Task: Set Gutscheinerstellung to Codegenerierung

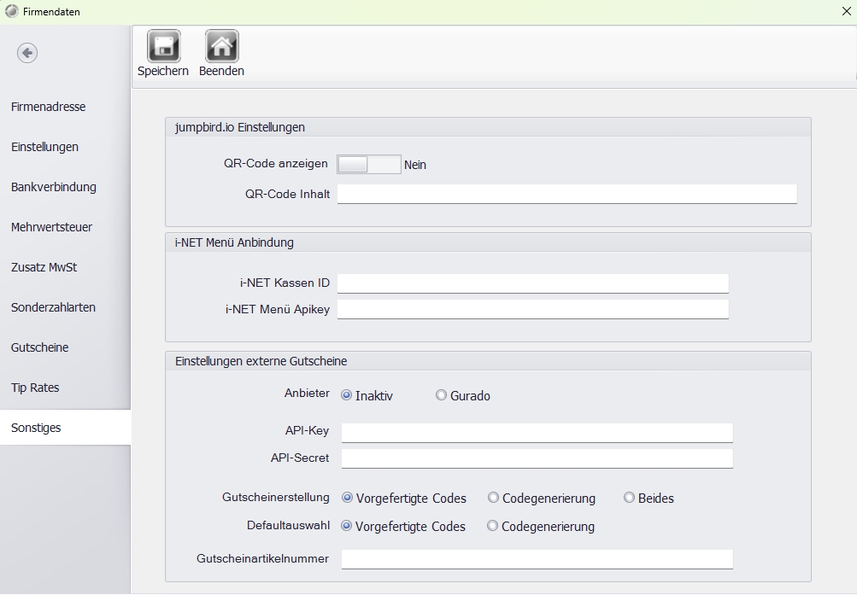Action: click(x=494, y=498)
